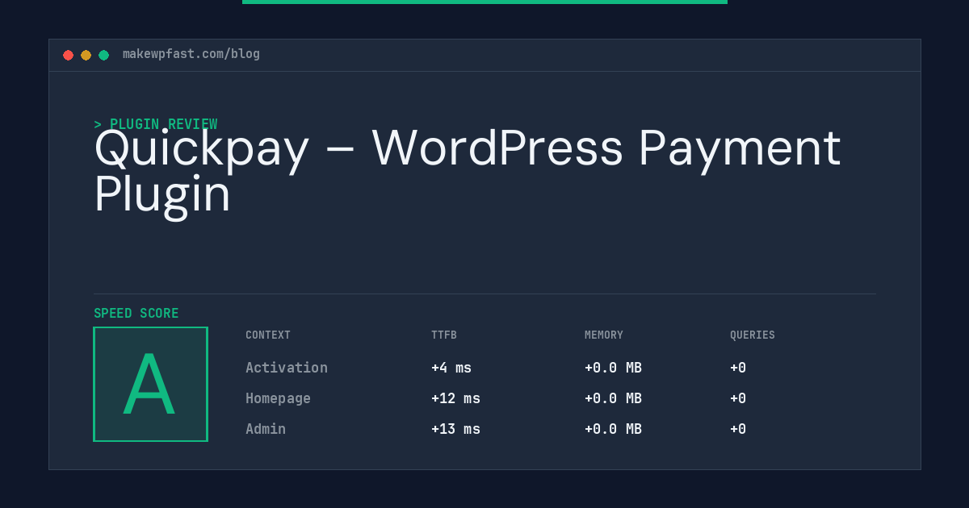Click the green maximize window dot
The width and height of the screenshot is (969, 508).
tap(103, 55)
